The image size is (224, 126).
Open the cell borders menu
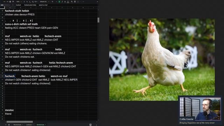tap(75, 2)
